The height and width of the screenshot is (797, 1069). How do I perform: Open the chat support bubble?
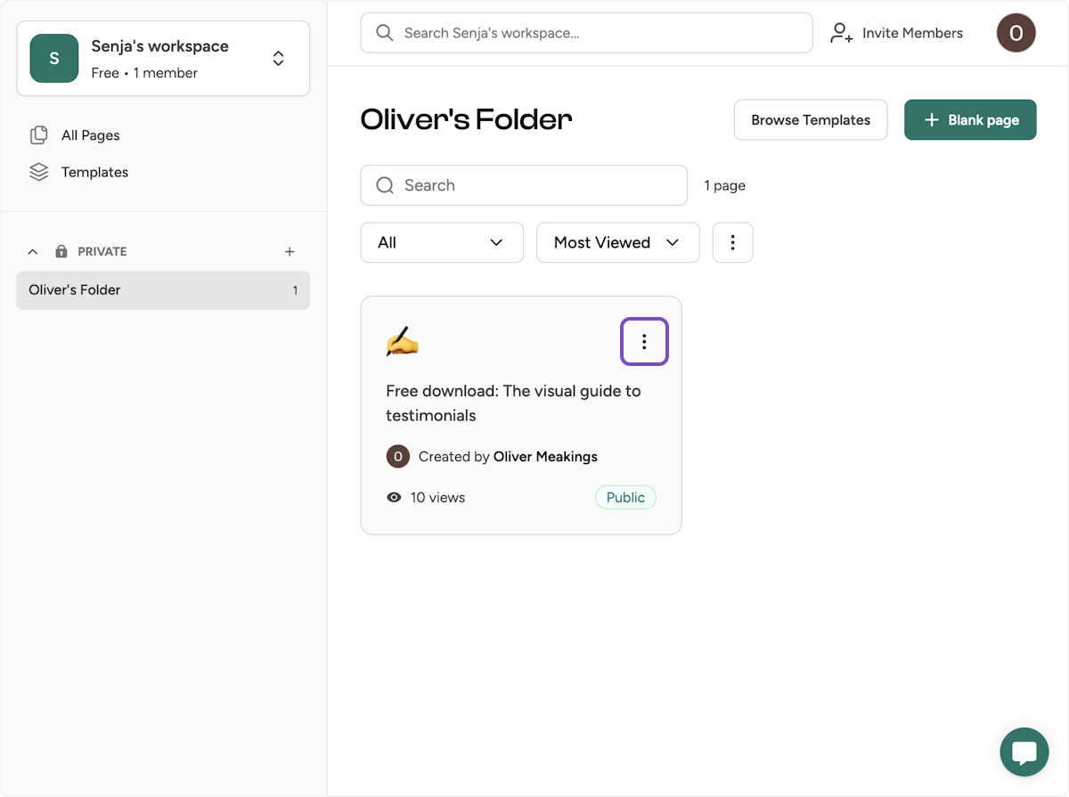(1024, 752)
